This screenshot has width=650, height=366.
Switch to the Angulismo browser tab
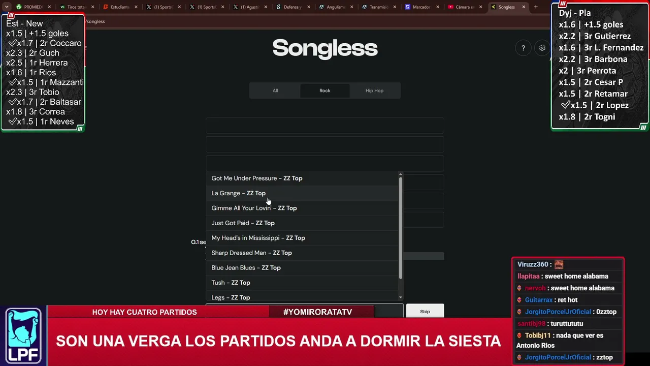click(335, 7)
